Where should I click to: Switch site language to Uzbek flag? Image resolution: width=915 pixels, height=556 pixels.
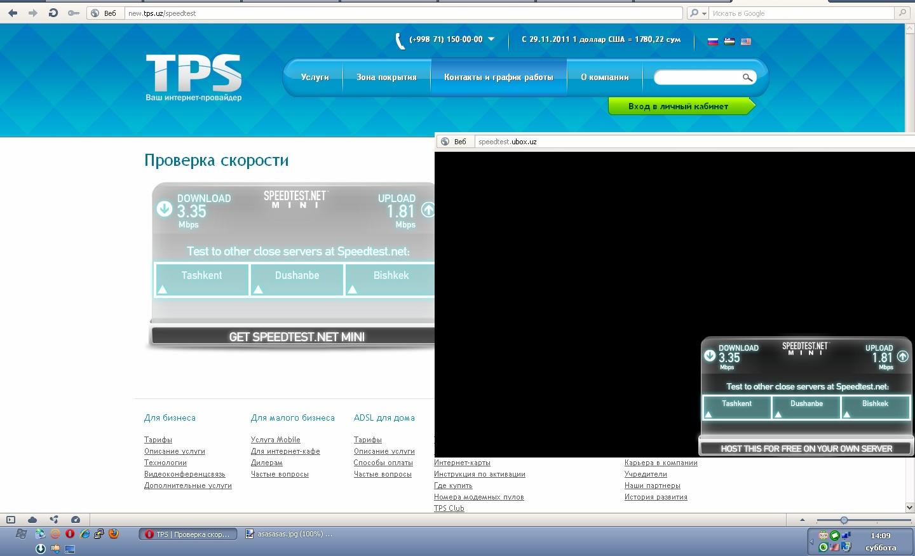coord(729,41)
